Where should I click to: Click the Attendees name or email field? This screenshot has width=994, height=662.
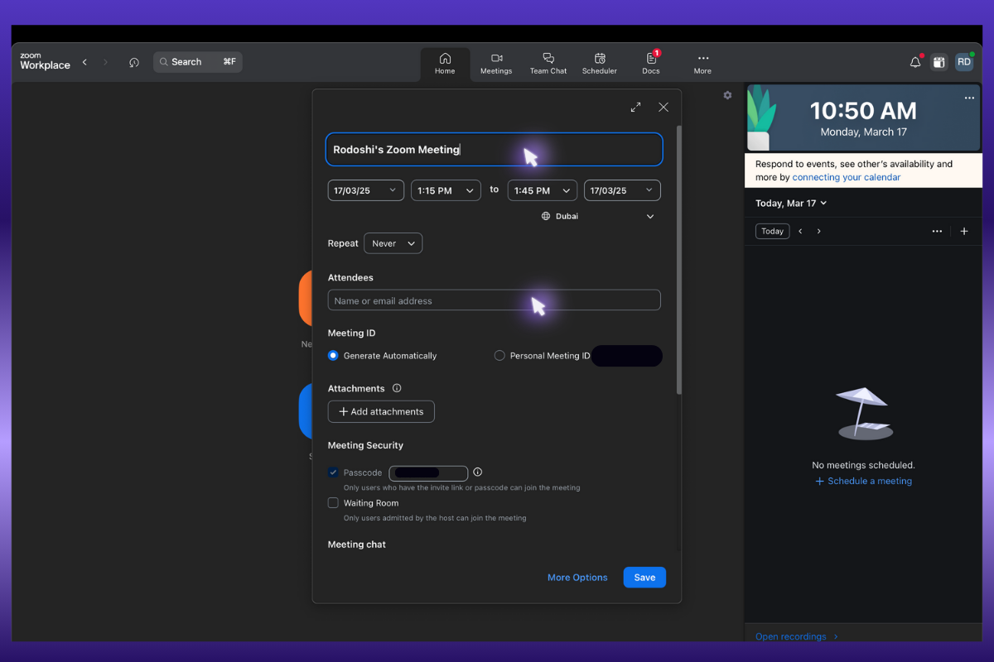pyautogui.click(x=495, y=300)
